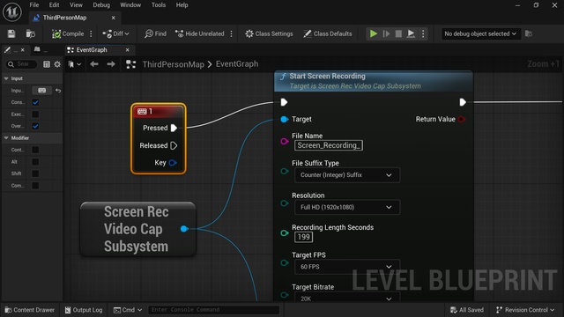Toggle the Consume Input checkbox
The width and height of the screenshot is (564, 317).
pos(35,102)
